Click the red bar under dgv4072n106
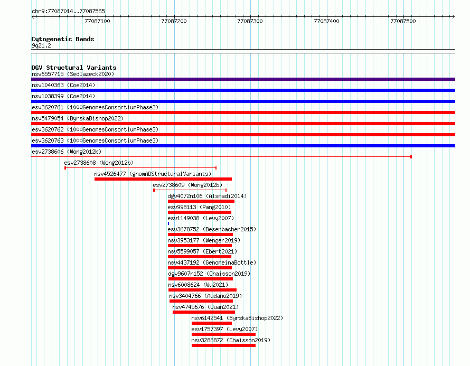Viewport: 470px width, 366px height. (201, 201)
